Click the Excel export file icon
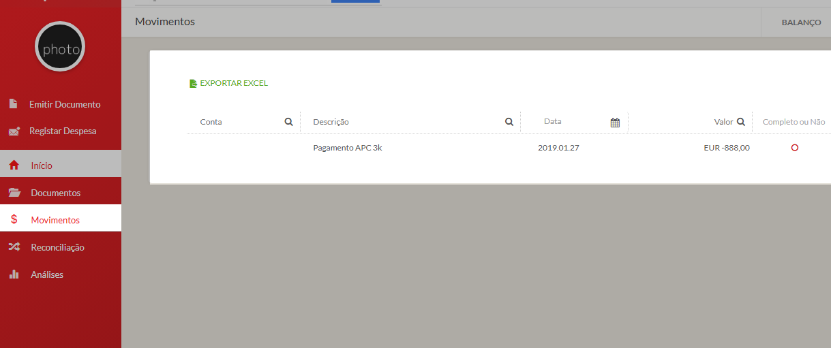The height and width of the screenshot is (348, 831). [193, 83]
